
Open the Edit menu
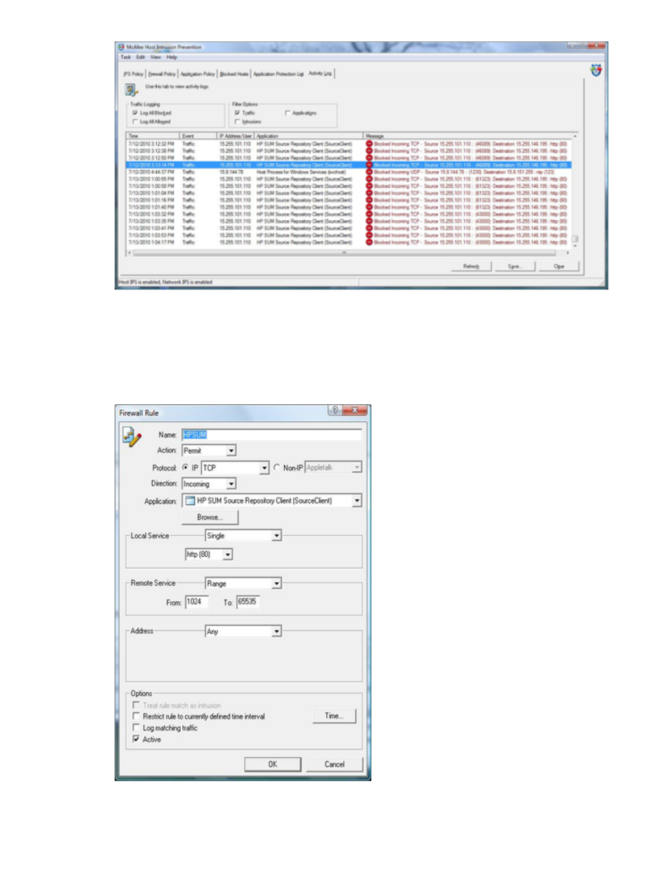click(x=141, y=57)
